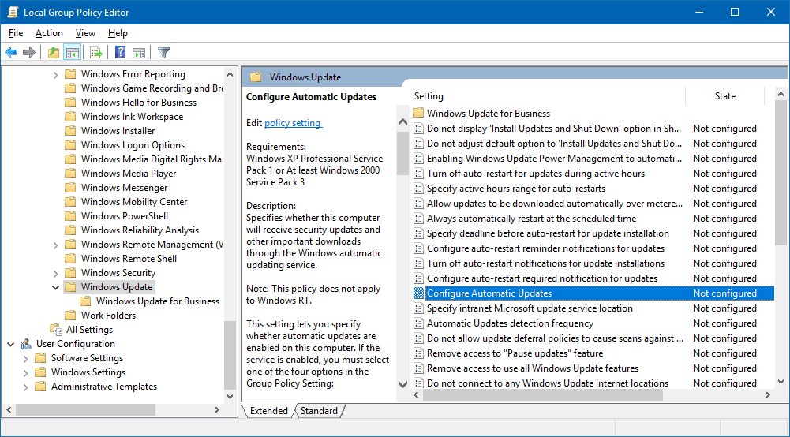
Task: Expand the Windows Security node
Action: [56, 274]
